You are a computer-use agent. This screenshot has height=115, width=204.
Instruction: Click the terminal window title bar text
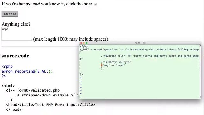140,43
